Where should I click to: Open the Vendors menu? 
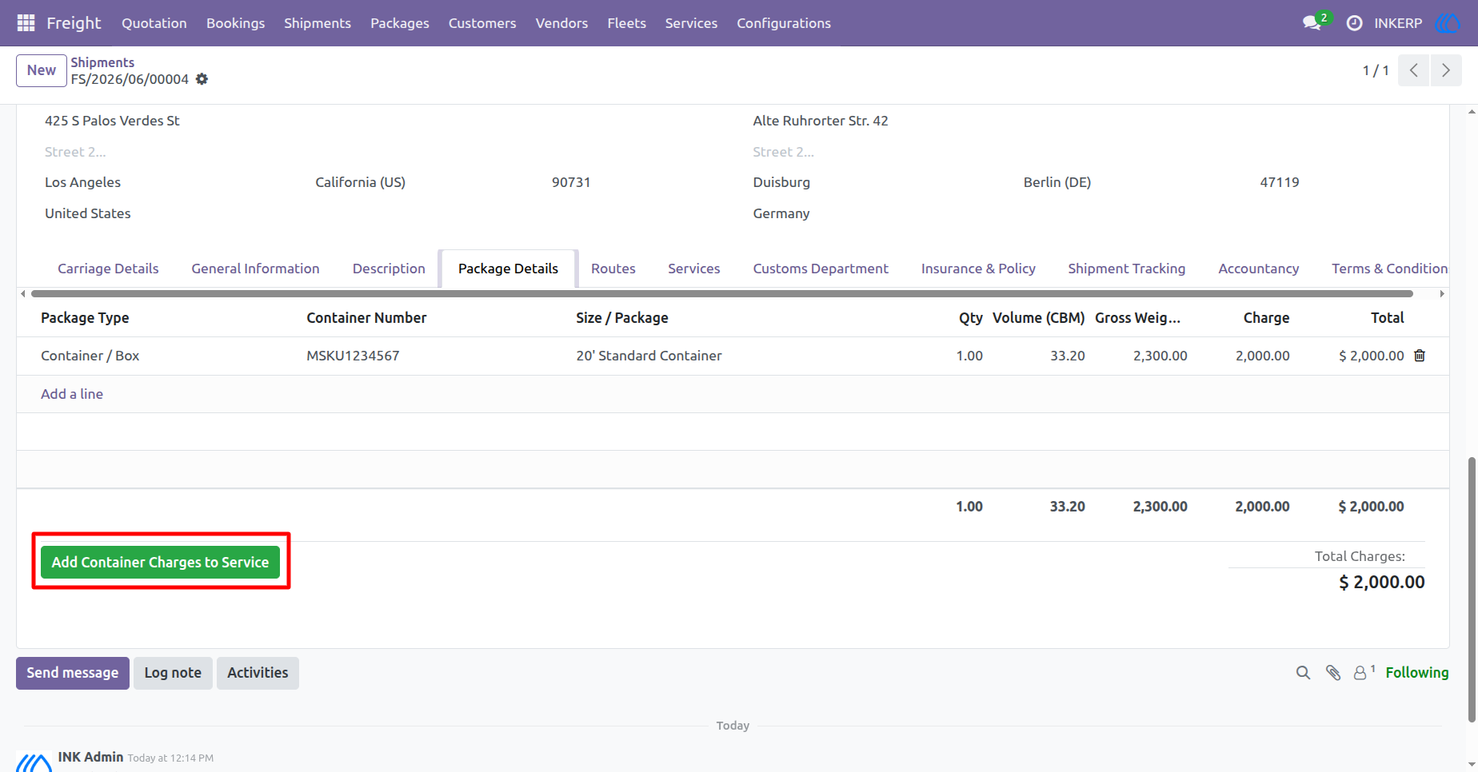pyautogui.click(x=561, y=23)
